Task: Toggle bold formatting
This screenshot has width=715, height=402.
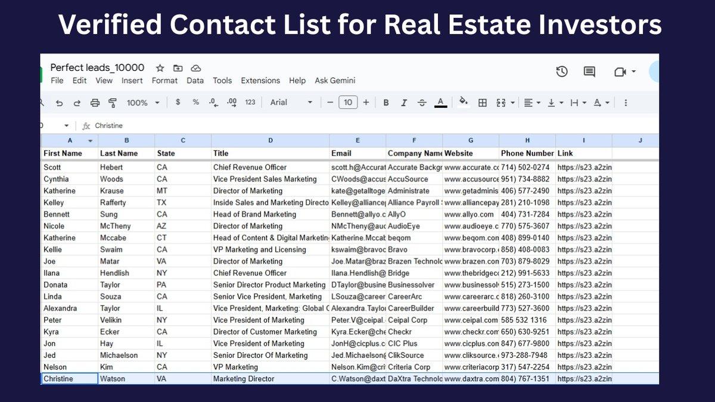Action: pos(386,102)
